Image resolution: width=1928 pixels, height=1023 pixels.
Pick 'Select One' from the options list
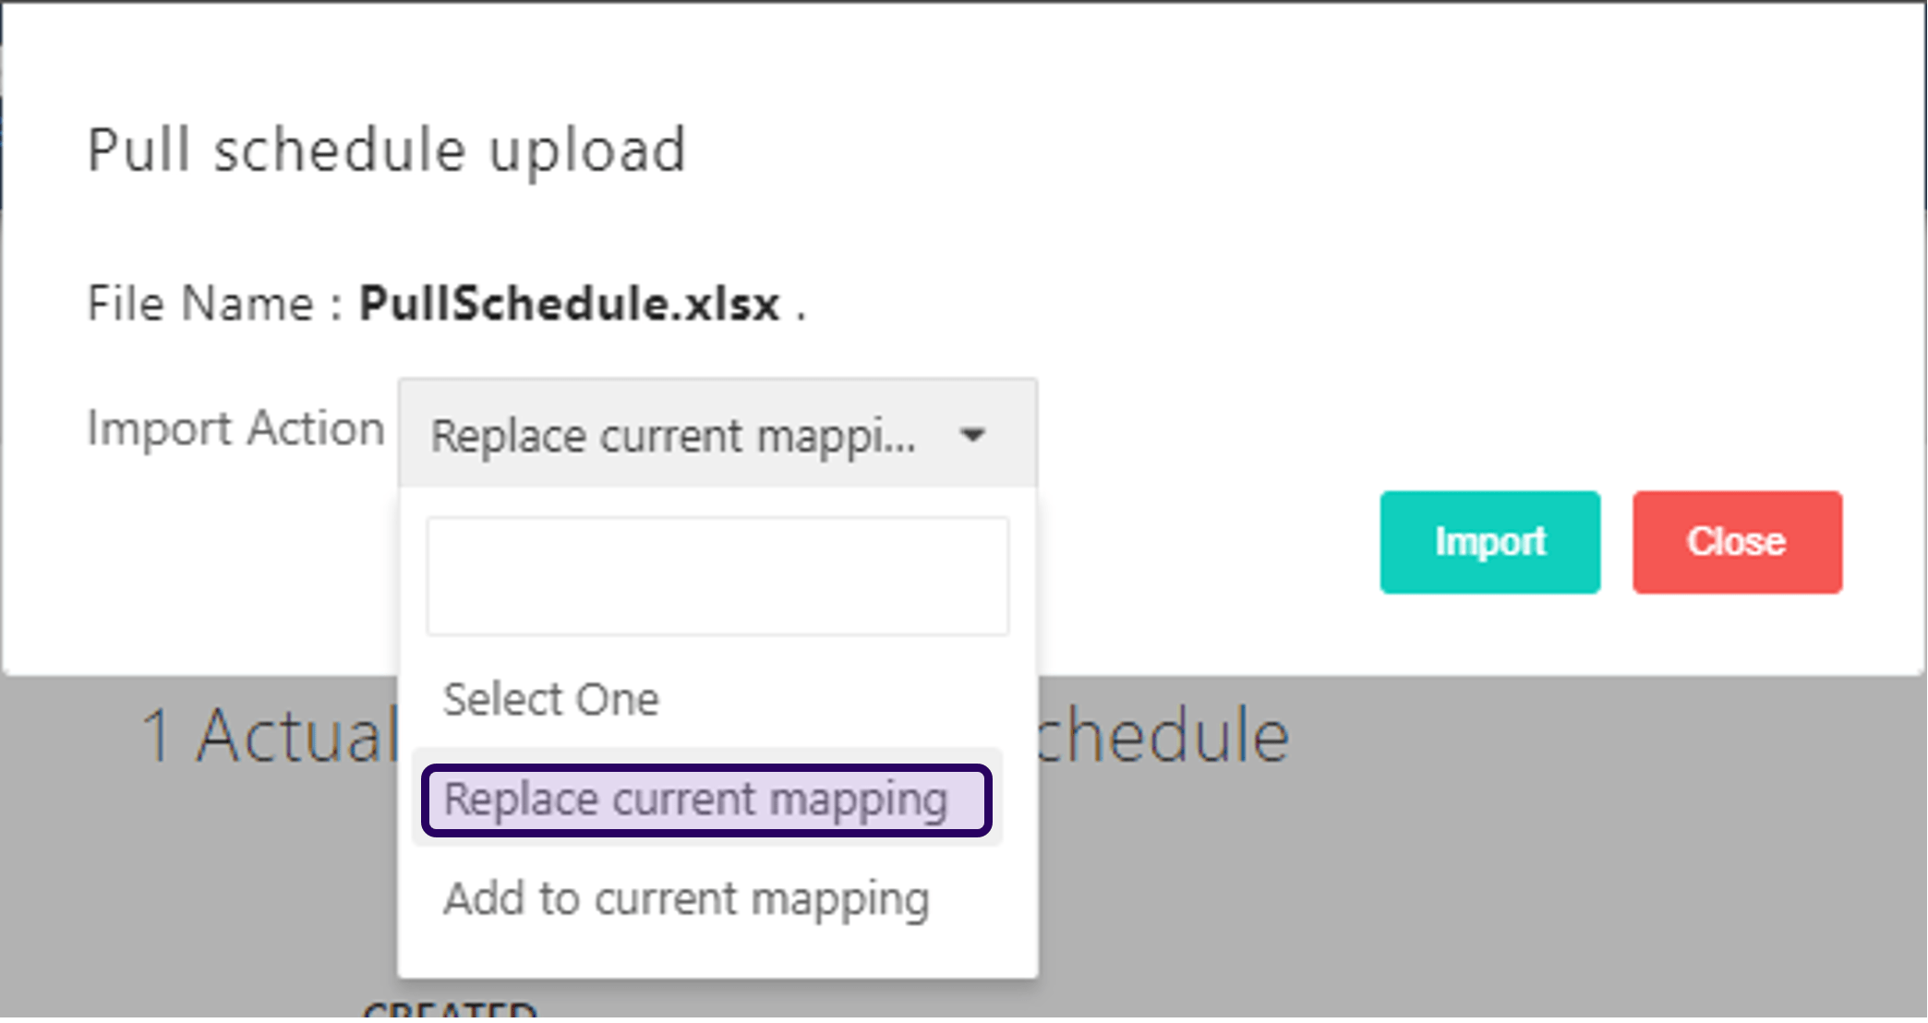(x=551, y=699)
